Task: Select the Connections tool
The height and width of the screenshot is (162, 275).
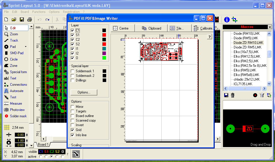Action: click(16, 85)
